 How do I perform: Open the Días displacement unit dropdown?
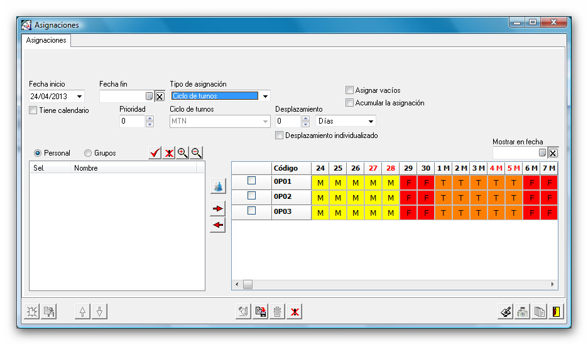point(371,121)
